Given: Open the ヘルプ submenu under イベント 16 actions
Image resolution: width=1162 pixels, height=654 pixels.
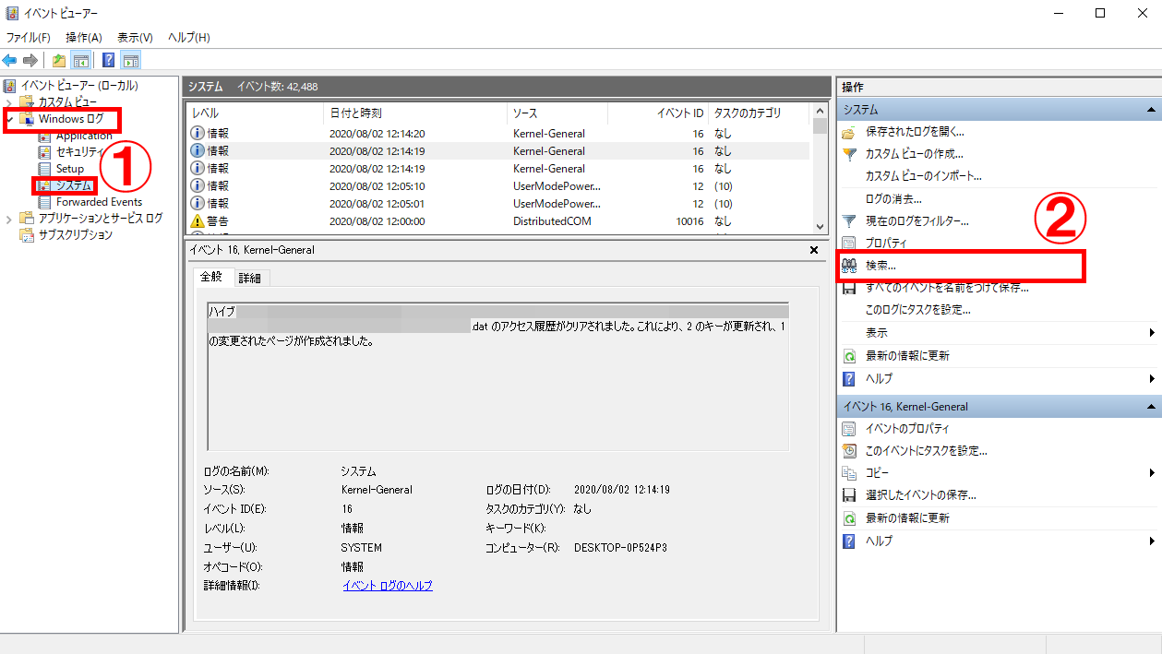Looking at the screenshot, I should [999, 541].
